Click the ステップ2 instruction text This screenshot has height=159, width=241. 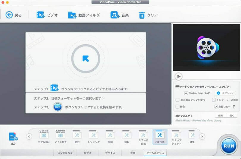click(69, 98)
